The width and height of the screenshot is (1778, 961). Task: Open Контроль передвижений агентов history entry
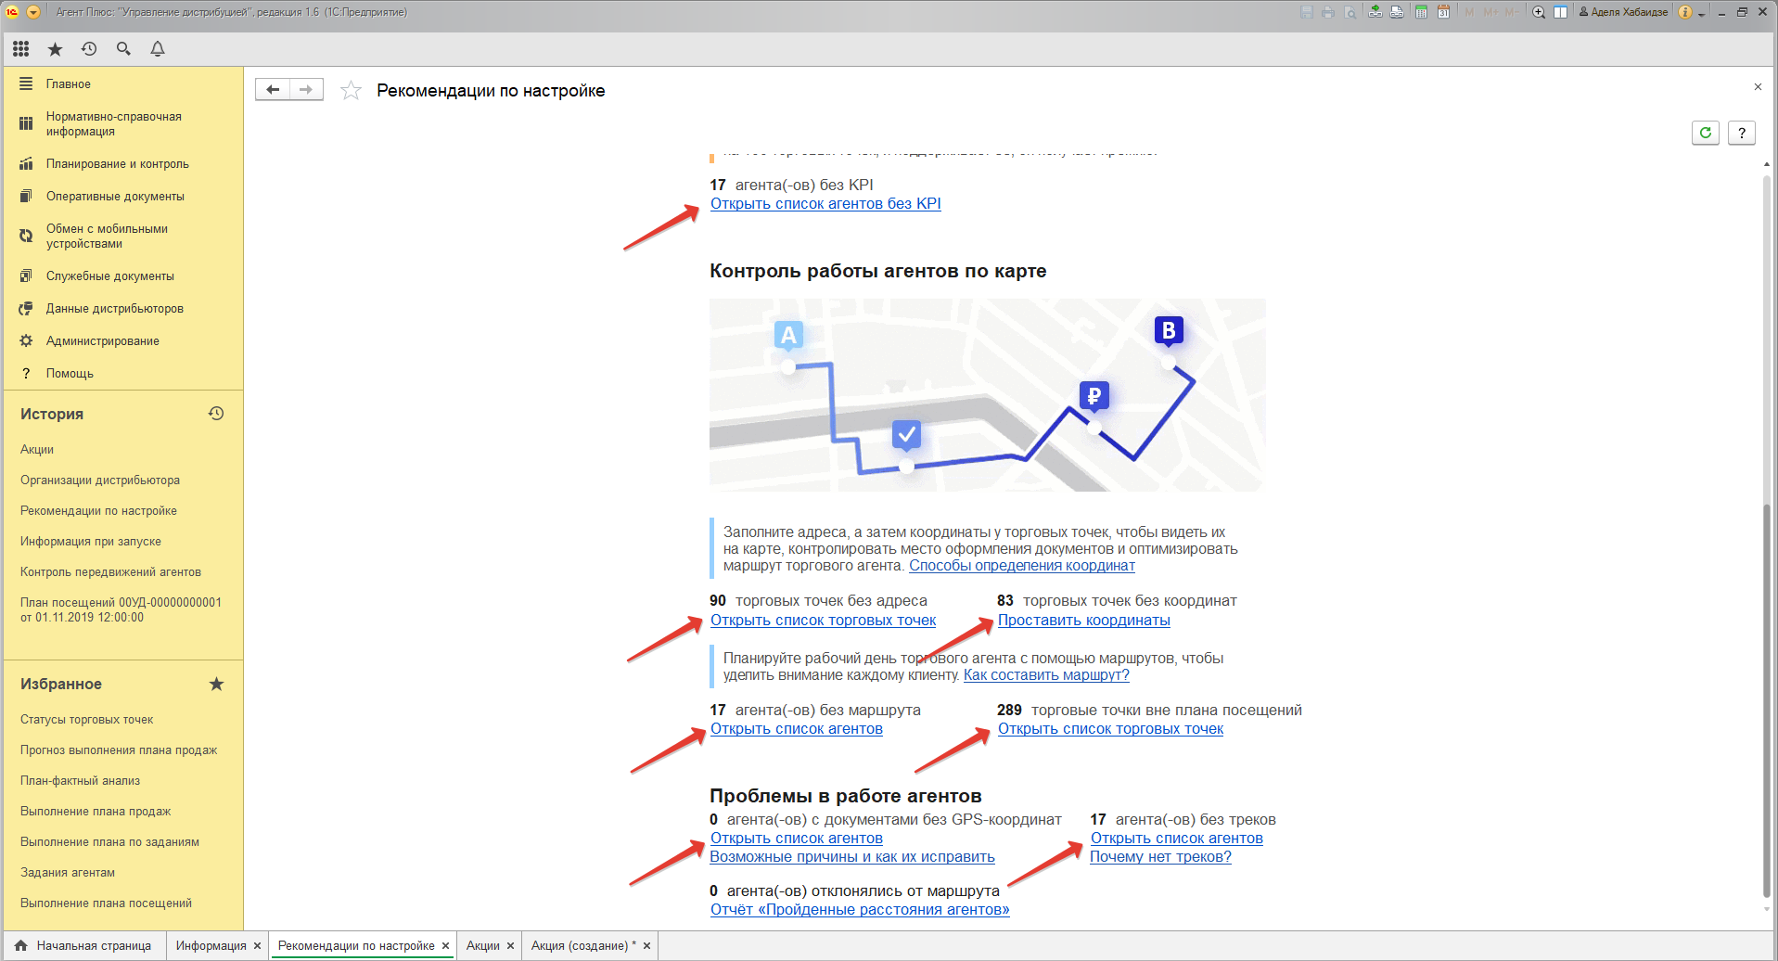tap(110, 571)
